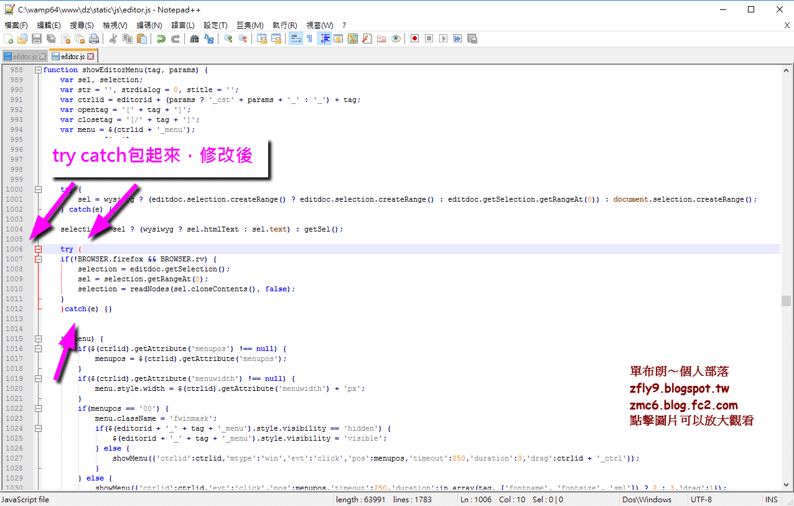Open the 巨集(M) macro menu
Image resolution: width=794 pixels, height=506 pixels.
[250, 25]
